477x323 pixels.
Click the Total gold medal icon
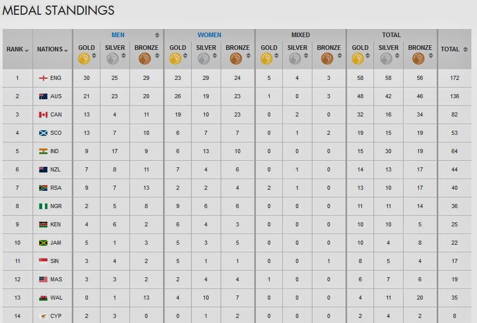[x=358, y=58]
